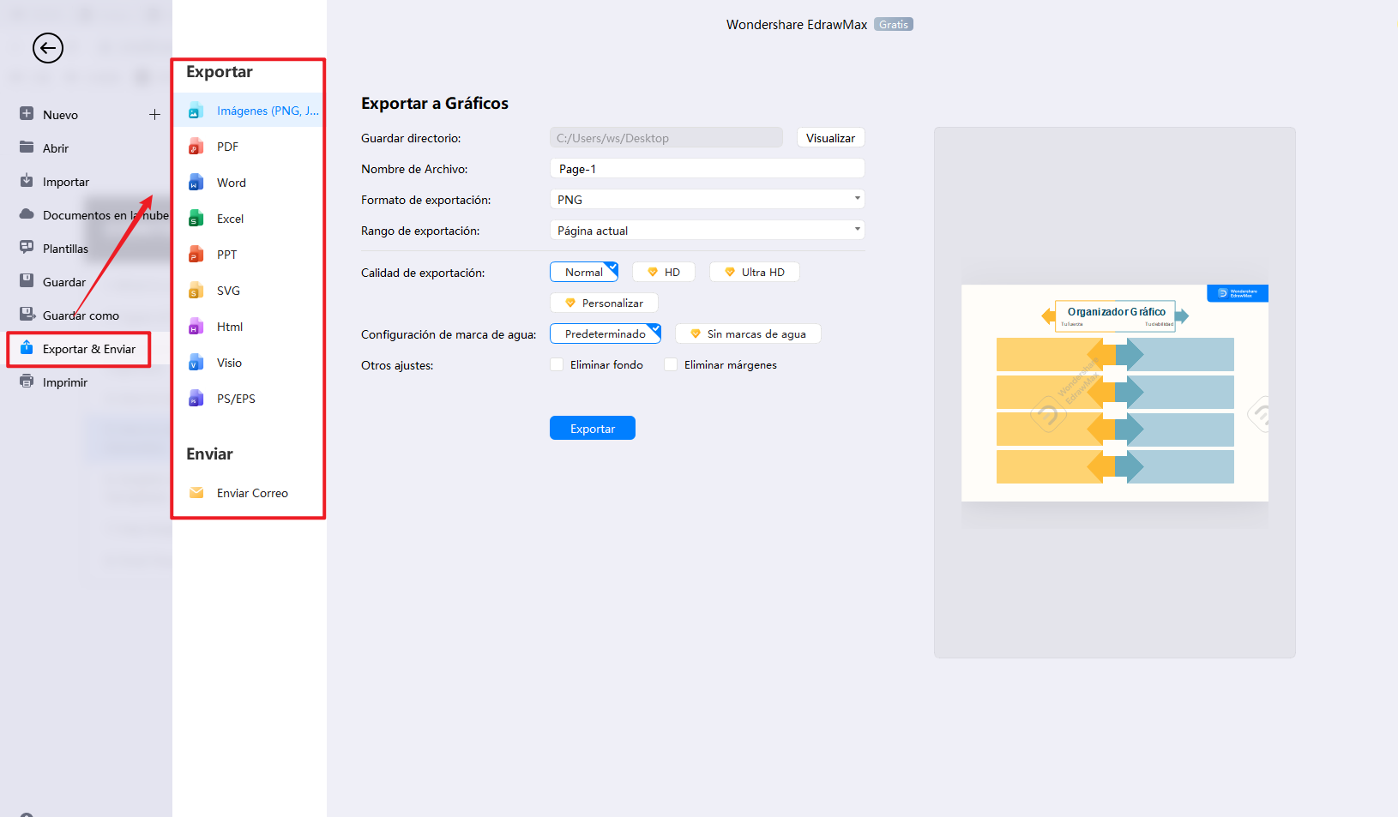Click the Nombre de Archivo input field
The image size is (1398, 817).
click(x=707, y=168)
